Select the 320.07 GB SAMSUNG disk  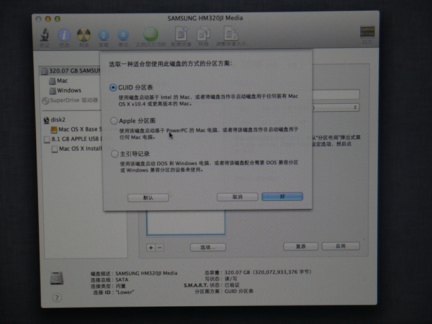tap(71, 71)
